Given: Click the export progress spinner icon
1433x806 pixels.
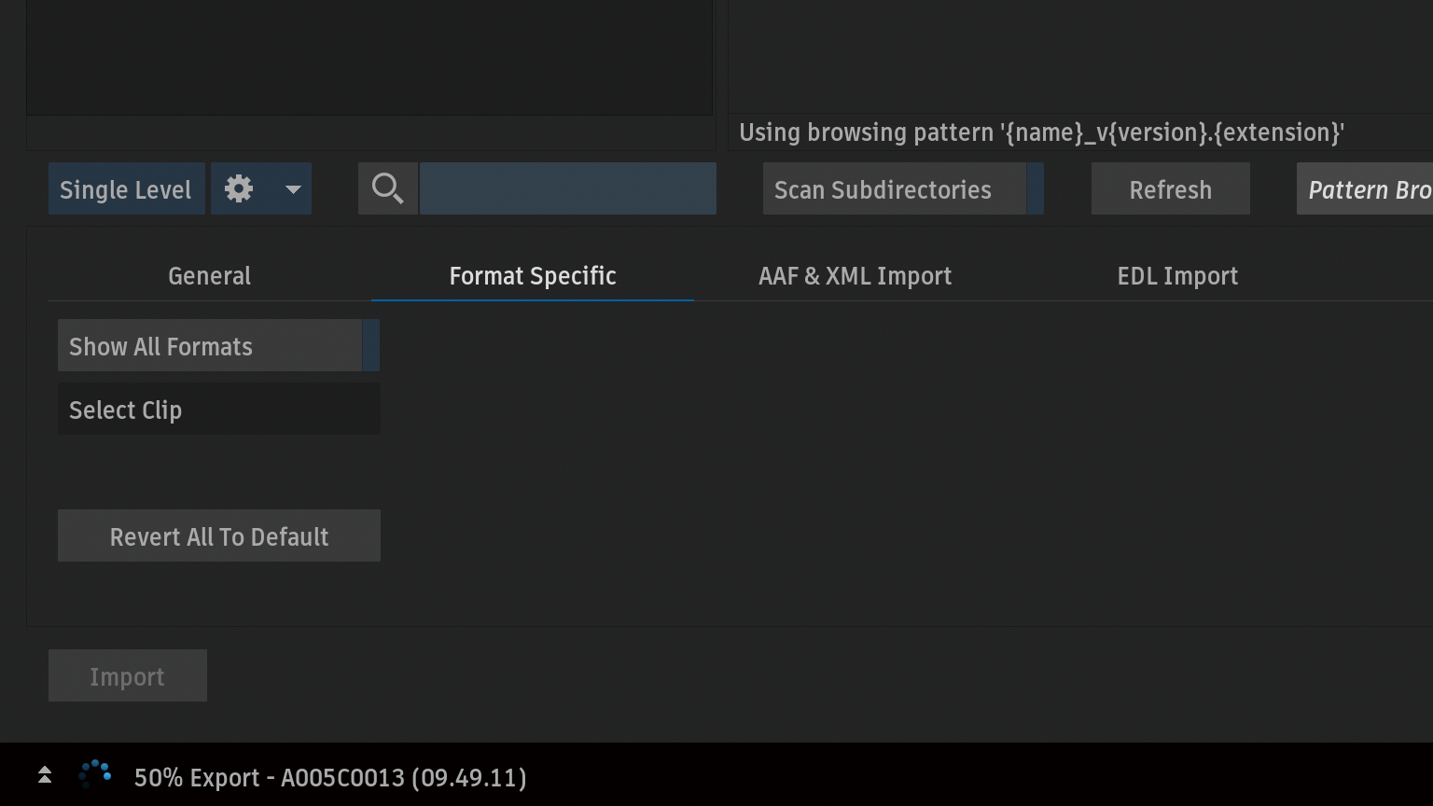Looking at the screenshot, I should pyautogui.click(x=95, y=775).
